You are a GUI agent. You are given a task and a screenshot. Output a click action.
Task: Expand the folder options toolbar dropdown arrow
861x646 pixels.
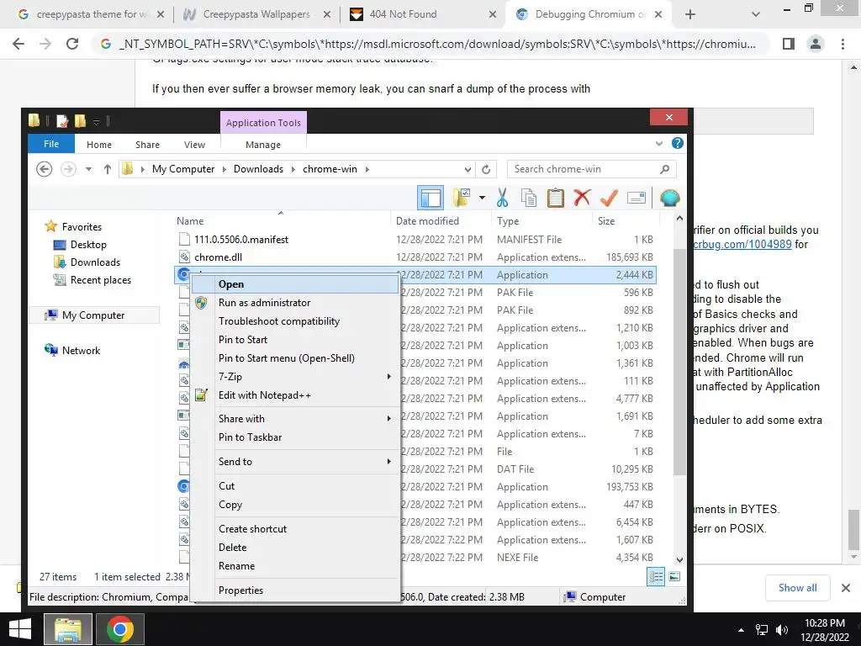(x=482, y=198)
